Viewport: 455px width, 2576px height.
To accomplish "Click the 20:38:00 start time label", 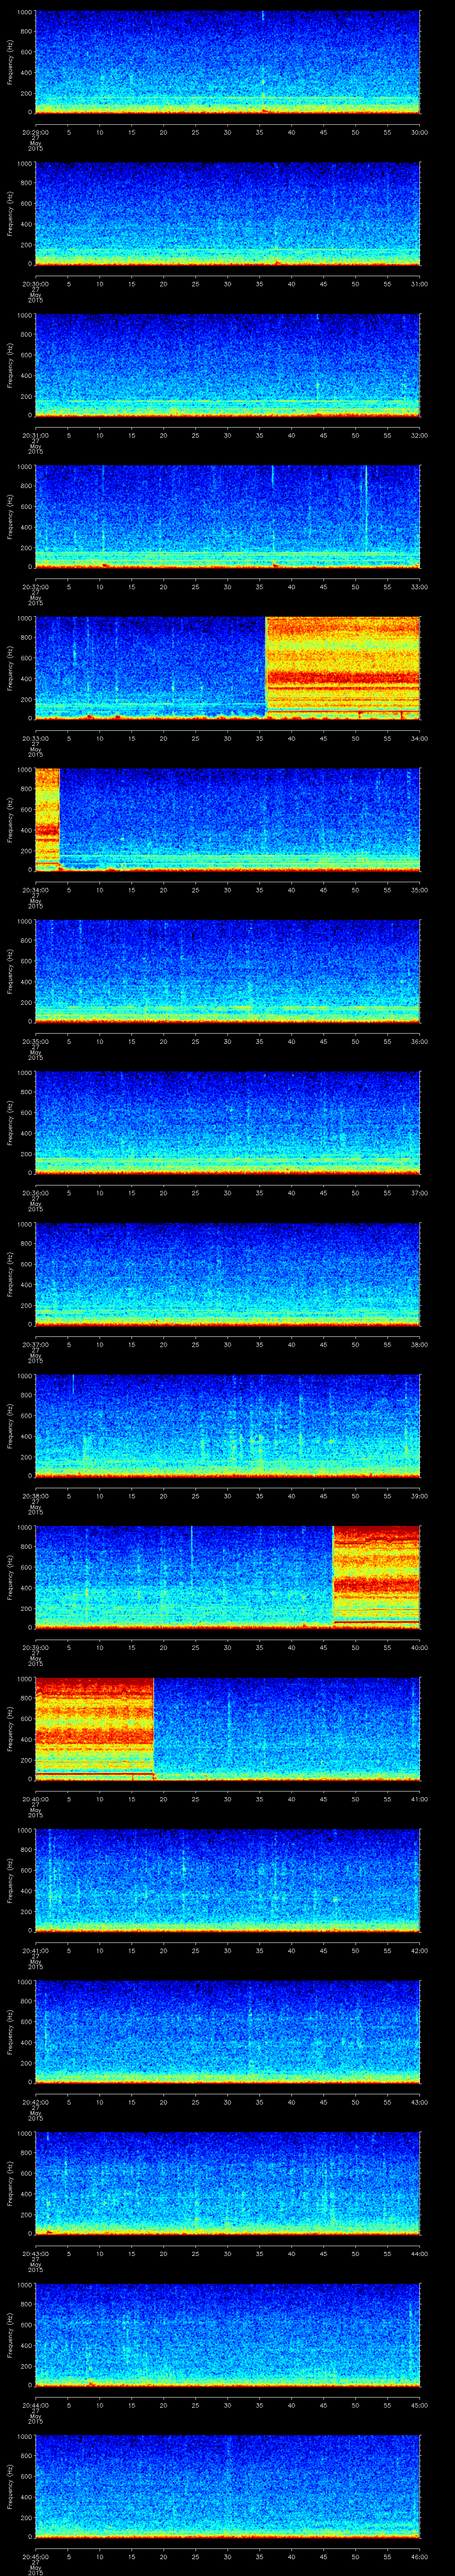I will [35, 1496].
